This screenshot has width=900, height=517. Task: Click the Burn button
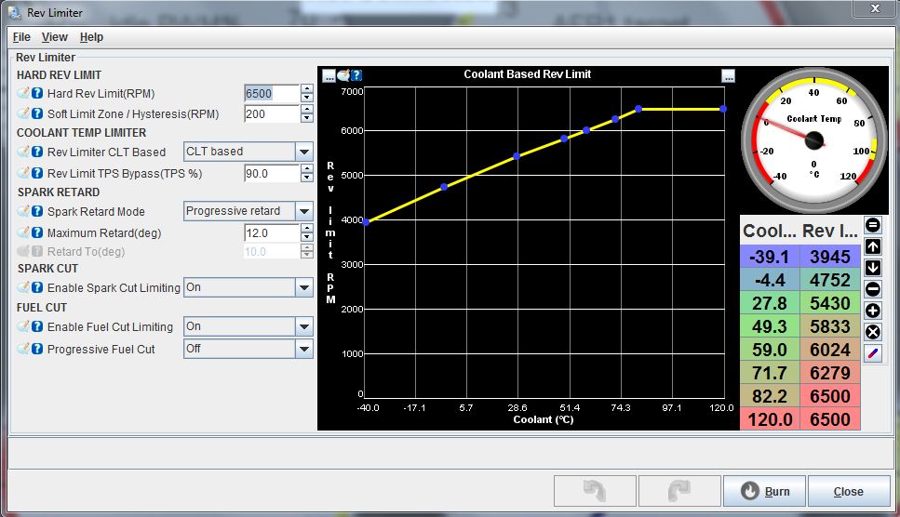[x=765, y=491]
